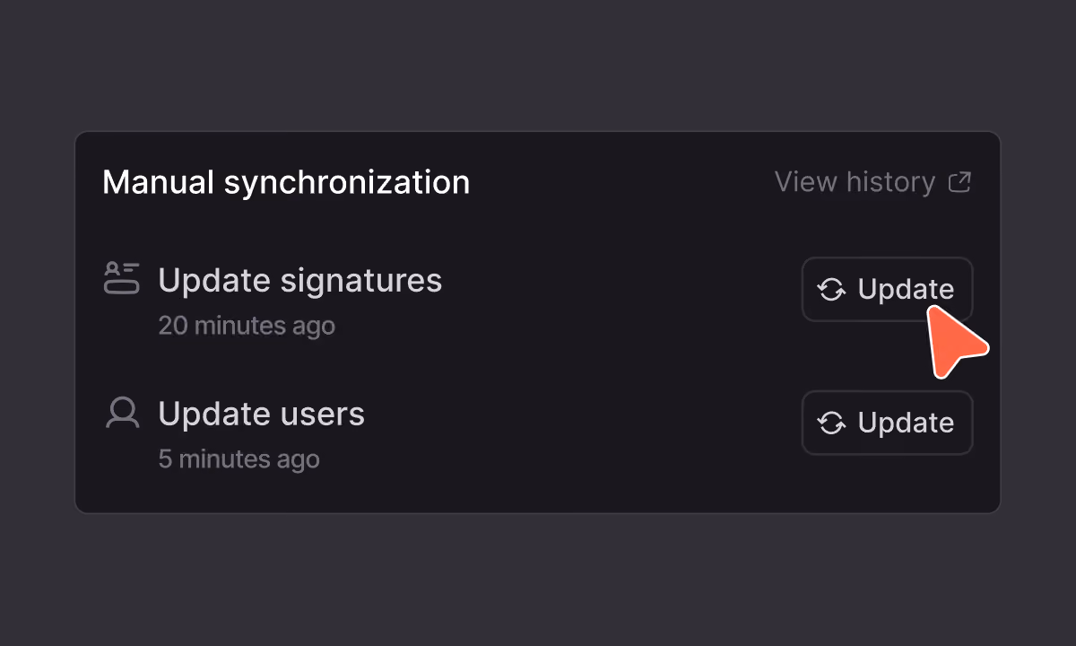Click the dark background outside the synchronization card
This screenshot has height=646, width=1076.
(538, 63)
